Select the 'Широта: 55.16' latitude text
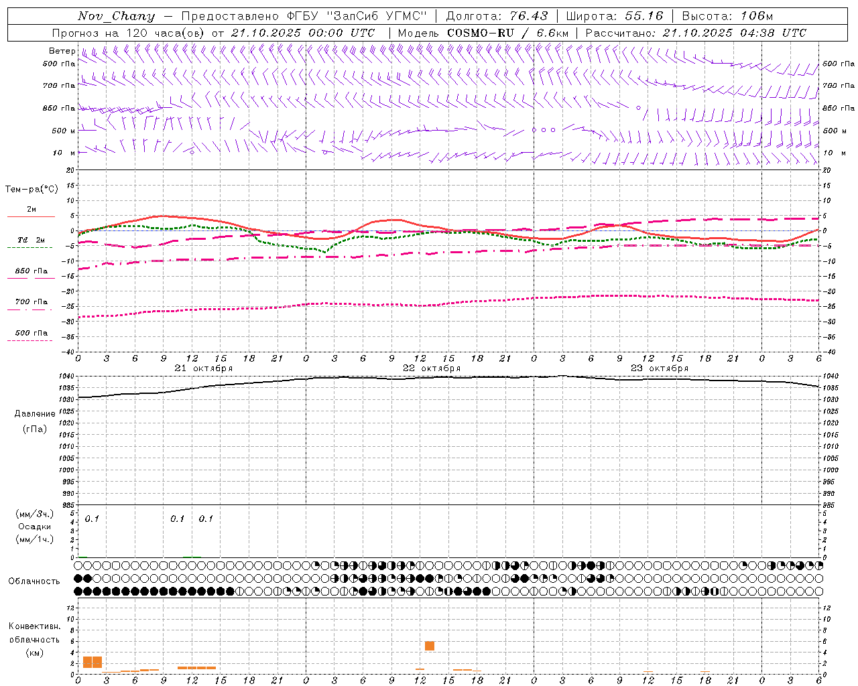Viewport: 858px width, 686px height. [615, 16]
